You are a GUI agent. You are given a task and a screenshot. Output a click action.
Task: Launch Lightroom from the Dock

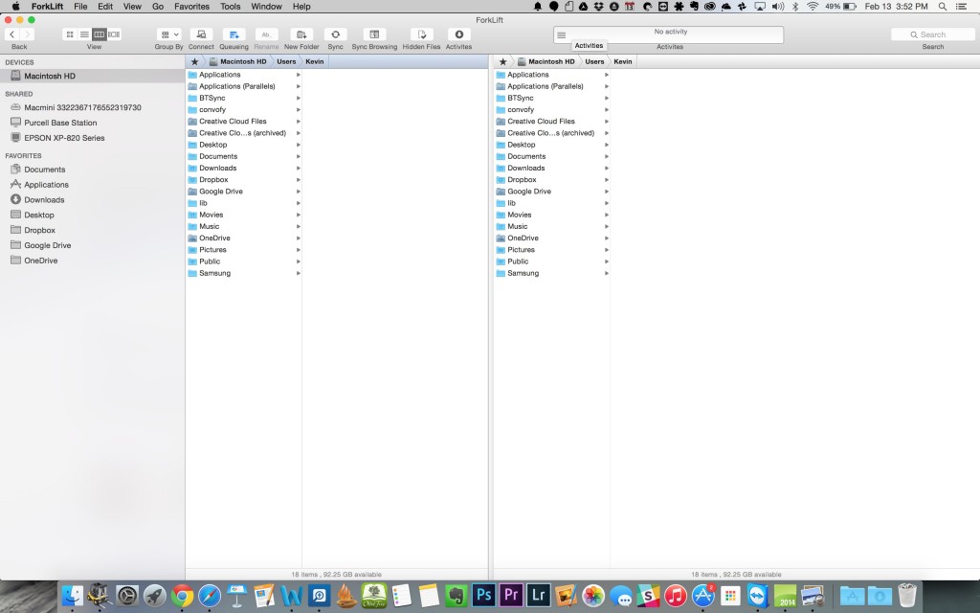(538, 595)
